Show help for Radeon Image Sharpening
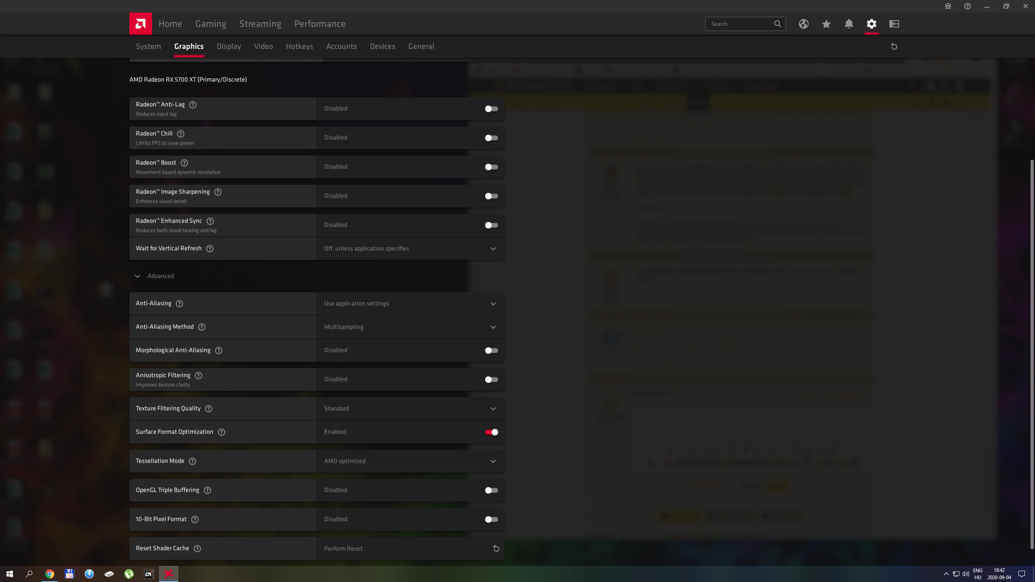 tap(218, 192)
